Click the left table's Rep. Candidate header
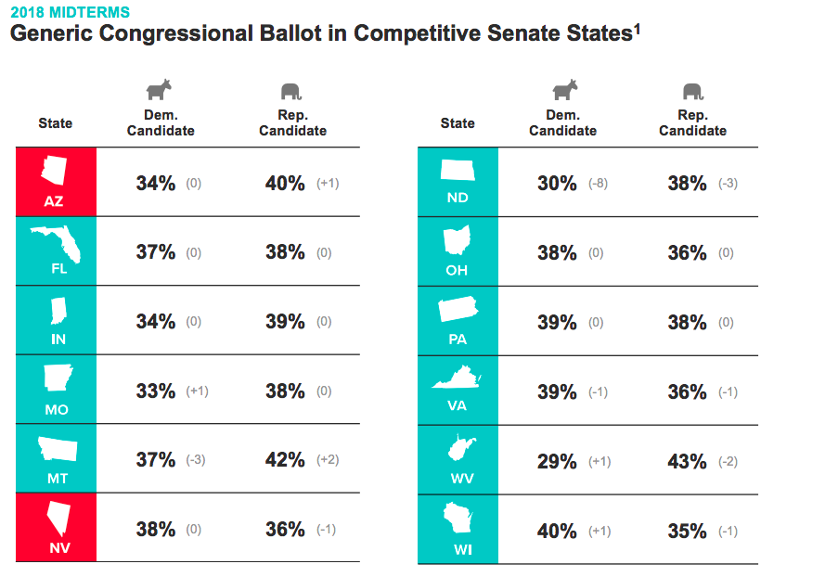 click(292, 122)
